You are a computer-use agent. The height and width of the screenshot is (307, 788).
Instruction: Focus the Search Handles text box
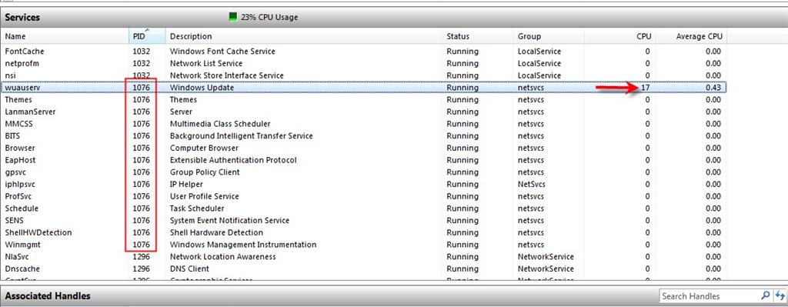point(710,296)
